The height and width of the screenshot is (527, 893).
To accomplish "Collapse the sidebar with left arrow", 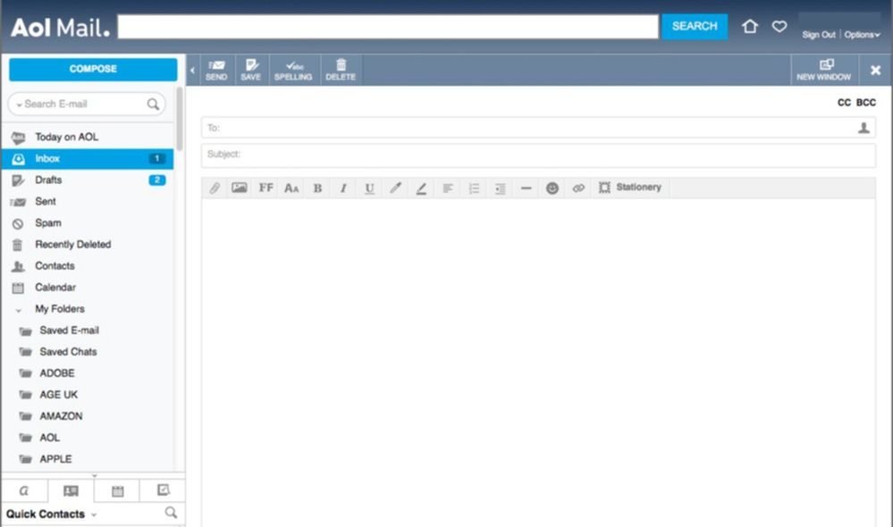I will click(x=192, y=70).
